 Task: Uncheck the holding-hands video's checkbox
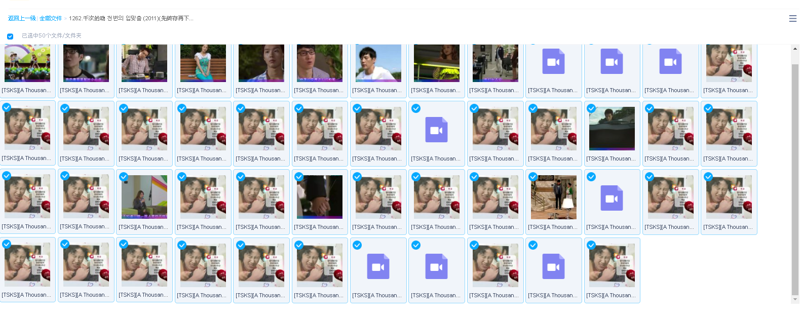[x=299, y=177]
